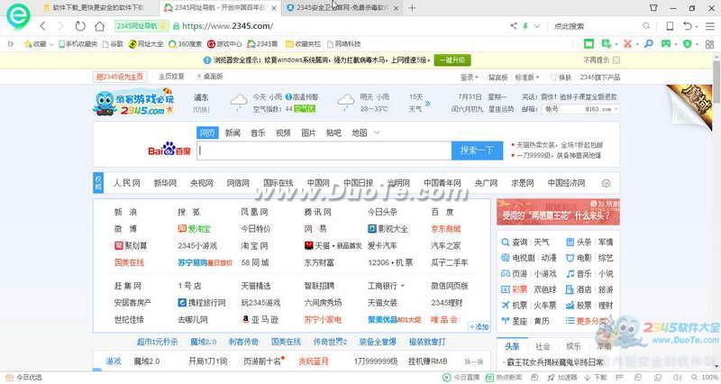Click the 账号 email account field
The height and width of the screenshot is (384, 721).
[563, 109]
